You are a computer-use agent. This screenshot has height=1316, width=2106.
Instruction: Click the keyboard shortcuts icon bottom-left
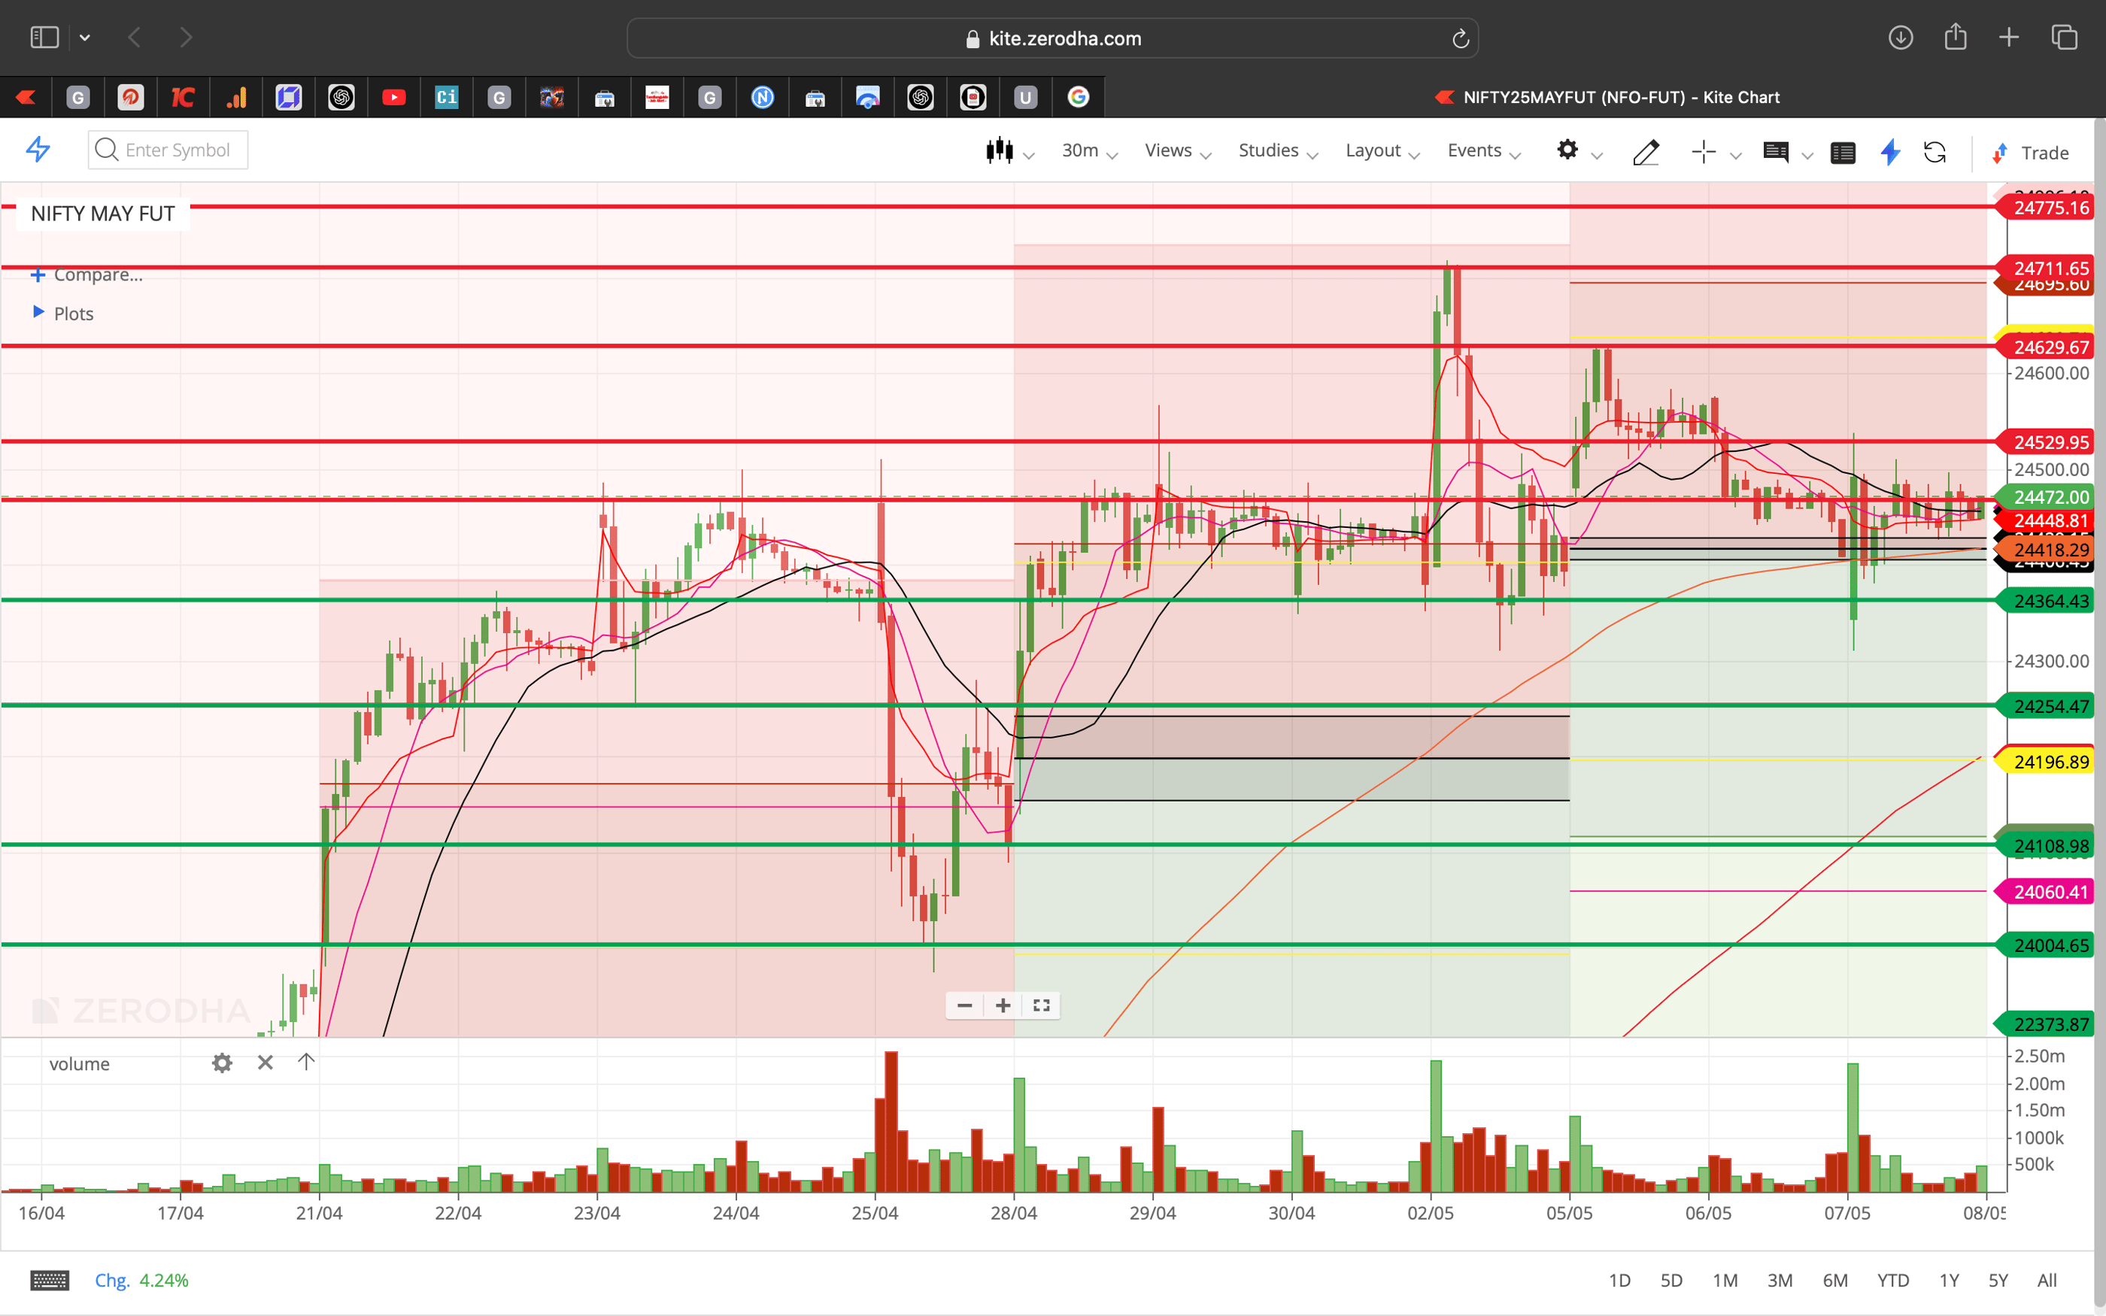50,1279
